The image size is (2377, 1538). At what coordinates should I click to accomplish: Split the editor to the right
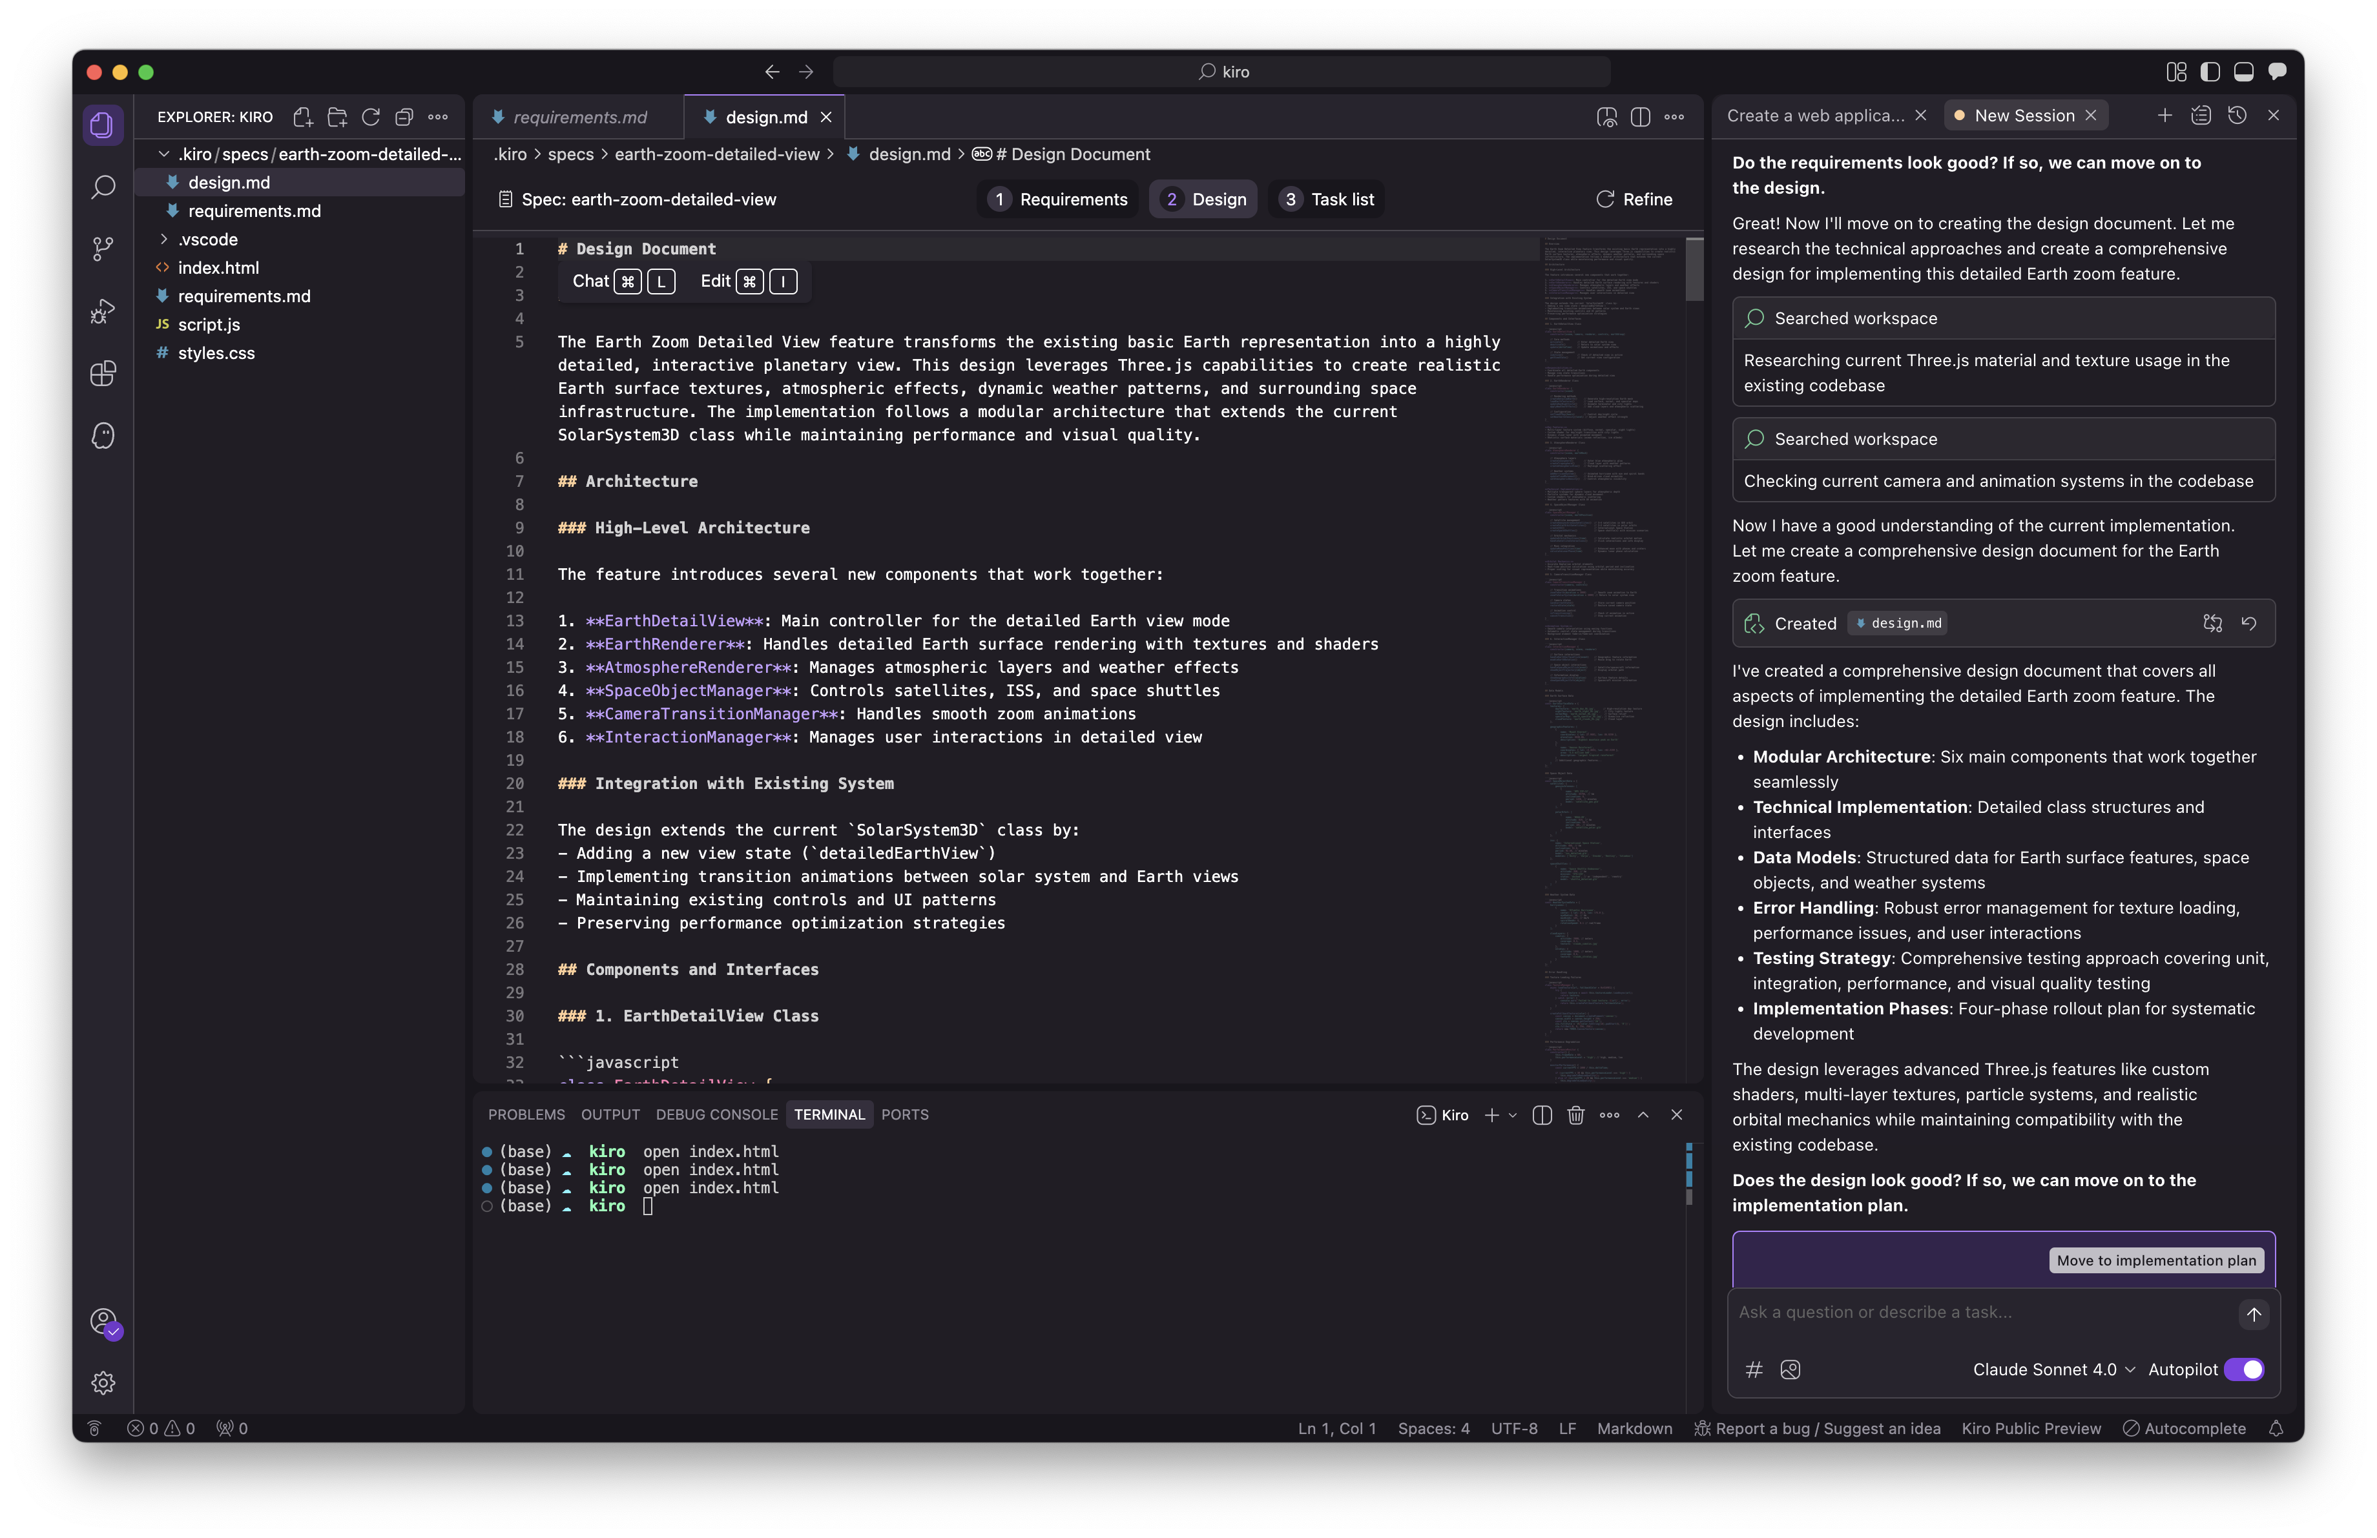[x=1640, y=117]
